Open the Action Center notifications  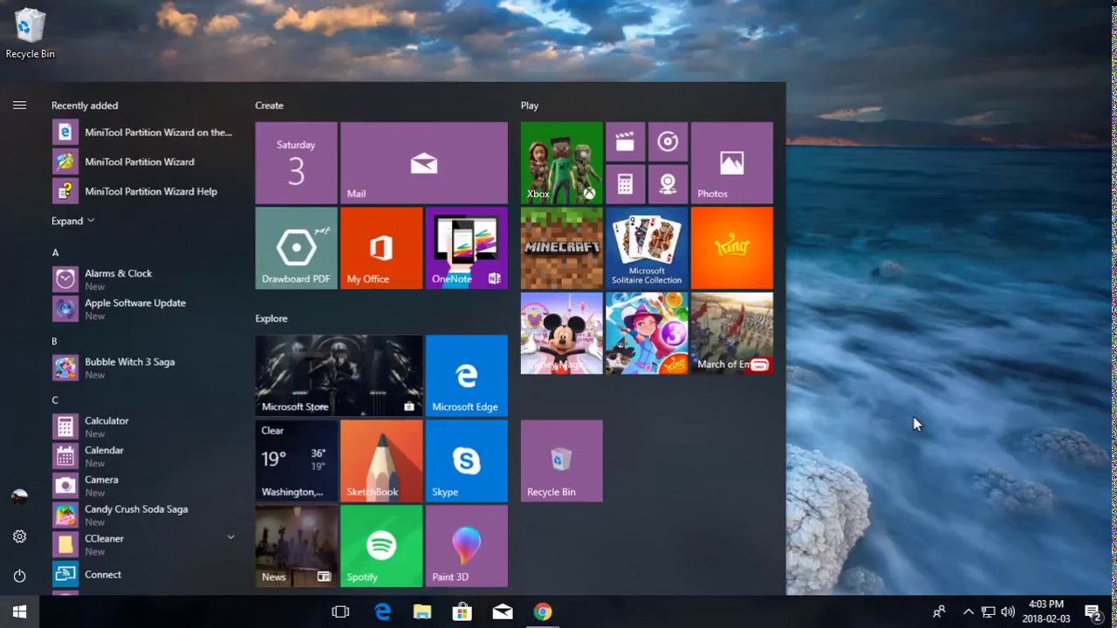(x=1093, y=611)
